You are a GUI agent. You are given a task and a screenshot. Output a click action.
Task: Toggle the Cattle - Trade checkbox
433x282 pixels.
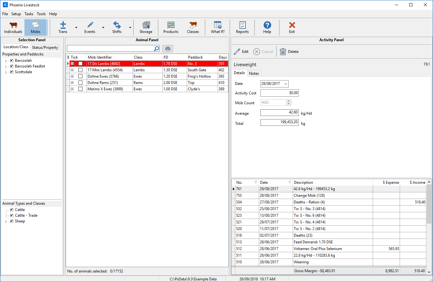click(12, 215)
